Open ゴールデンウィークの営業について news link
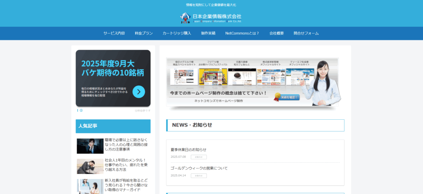 coord(199,168)
